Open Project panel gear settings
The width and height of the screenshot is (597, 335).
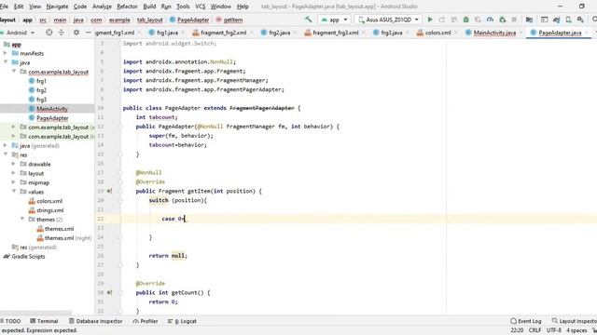click(x=76, y=33)
